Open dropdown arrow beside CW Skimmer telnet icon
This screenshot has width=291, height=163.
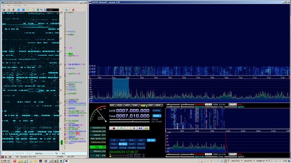tap(69, 10)
